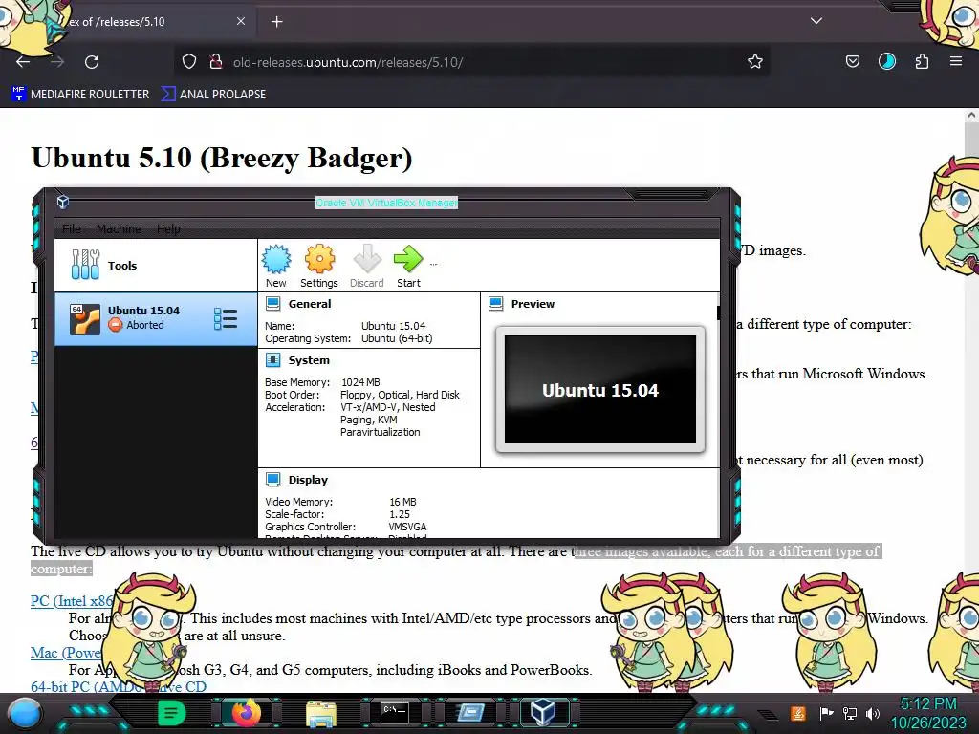979x734 pixels.
Task: Open a new browser tab
Action: 276,22
